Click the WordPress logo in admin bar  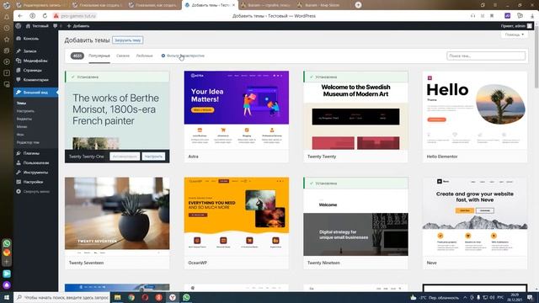(x=19, y=26)
